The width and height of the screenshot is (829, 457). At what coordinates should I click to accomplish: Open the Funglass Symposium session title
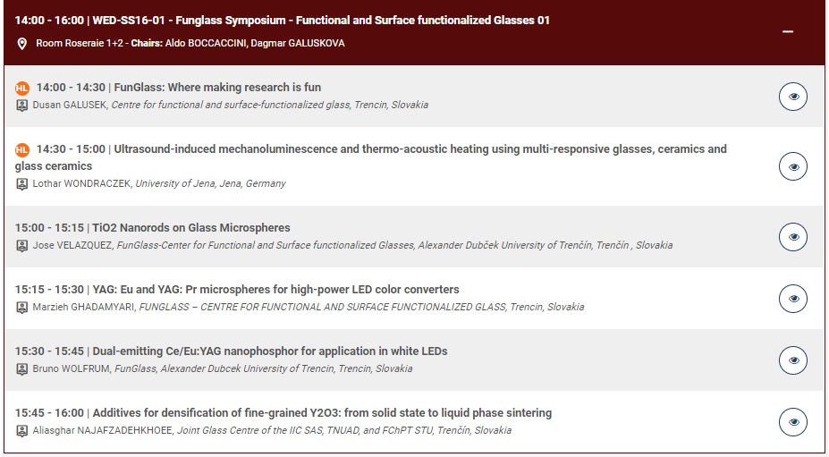click(363, 21)
